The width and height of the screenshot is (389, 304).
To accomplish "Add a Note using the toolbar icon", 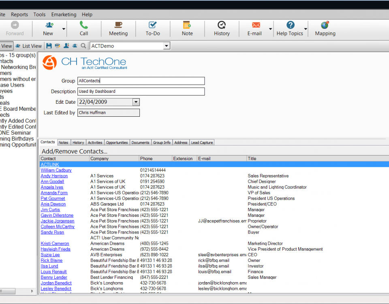I will [x=187, y=25].
